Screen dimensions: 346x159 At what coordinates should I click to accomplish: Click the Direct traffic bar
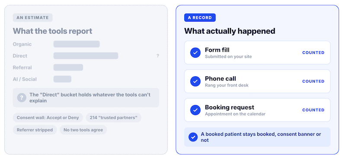tap(86, 56)
